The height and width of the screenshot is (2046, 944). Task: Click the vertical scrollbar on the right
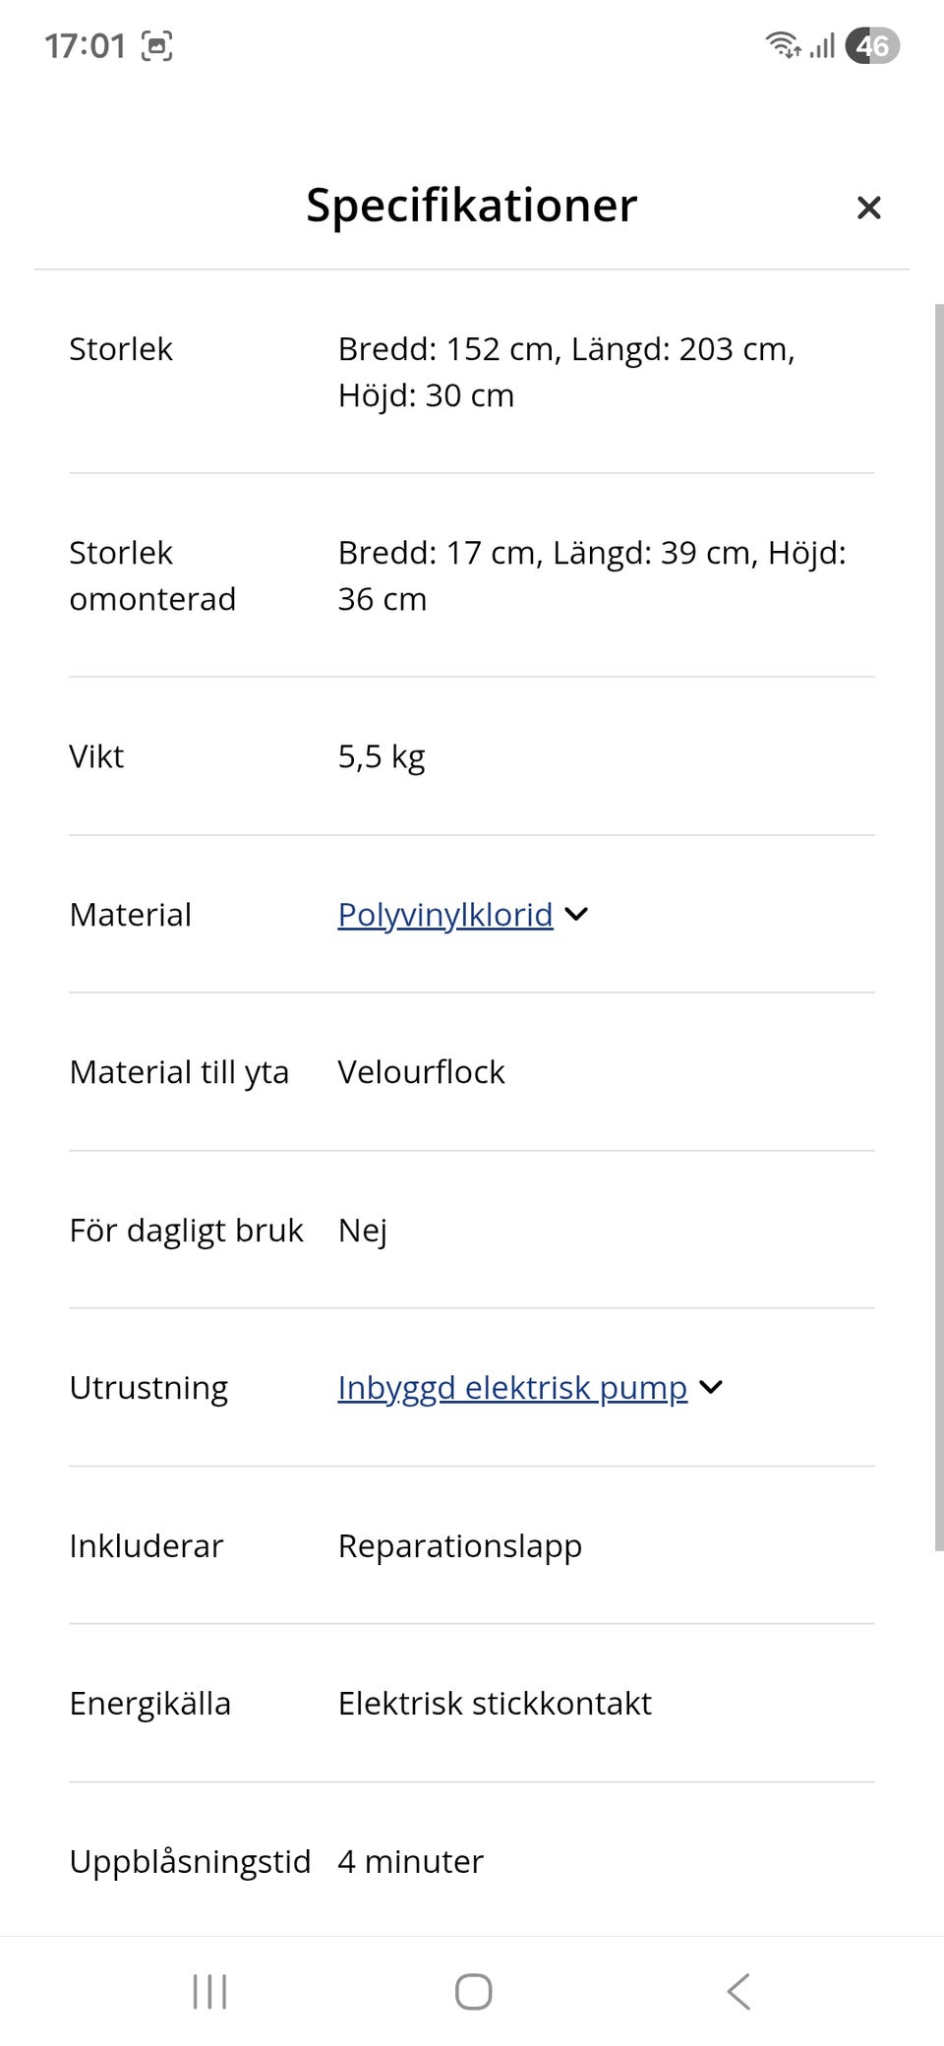pos(938,925)
